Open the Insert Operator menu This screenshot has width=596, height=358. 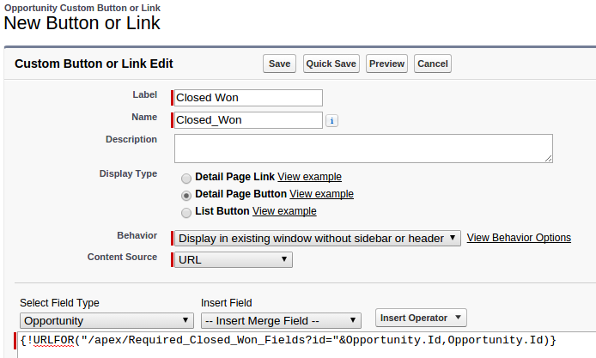pyautogui.click(x=421, y=318)
